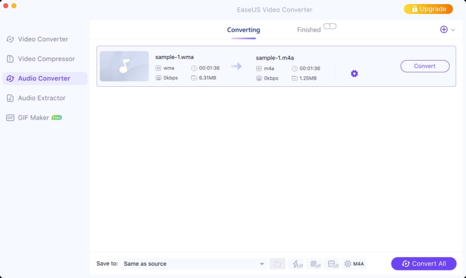Click the Audio Extractor sidebar icon

10,98
